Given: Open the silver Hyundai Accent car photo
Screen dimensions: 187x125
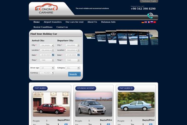Looking at the screenshot, I should (x=94, y=104).
